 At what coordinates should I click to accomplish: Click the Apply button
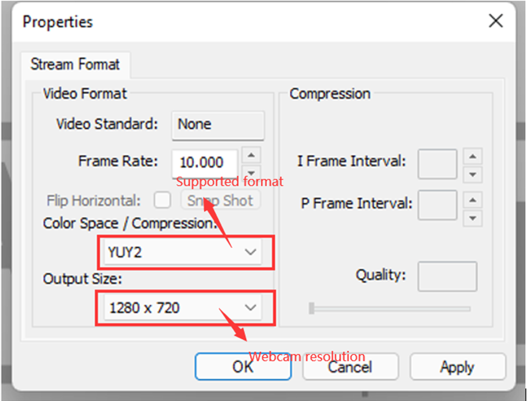click(457, 367)
